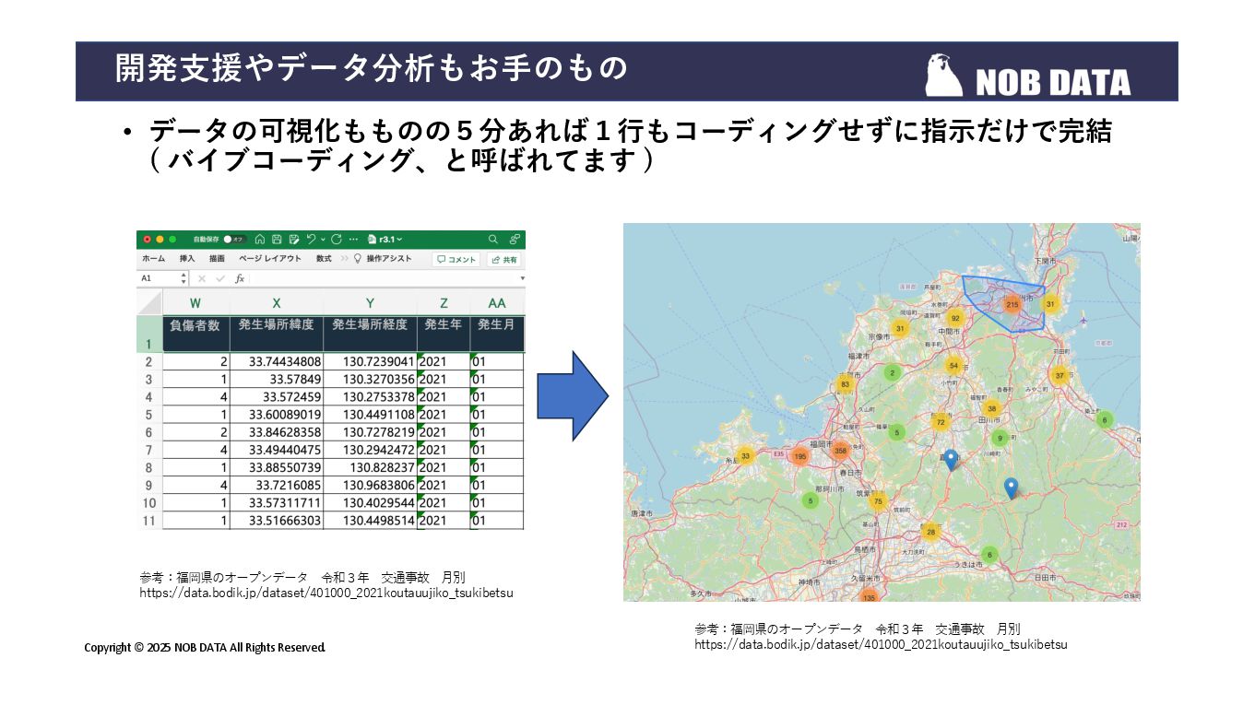Screen dimensions: 1255x705
Task: Expand the hidden ribbon tabs chevron
Action: click(x=344, y=259)
